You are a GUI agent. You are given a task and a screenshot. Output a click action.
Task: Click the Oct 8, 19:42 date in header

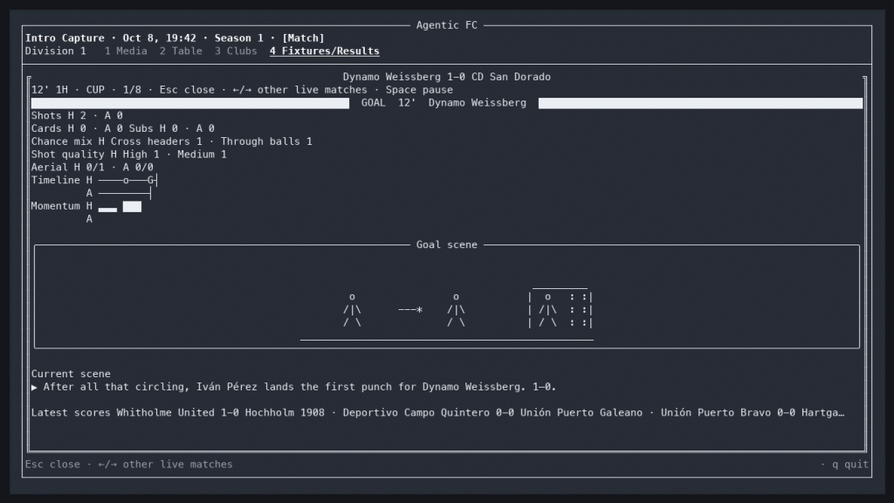click(x=159, y=38)
